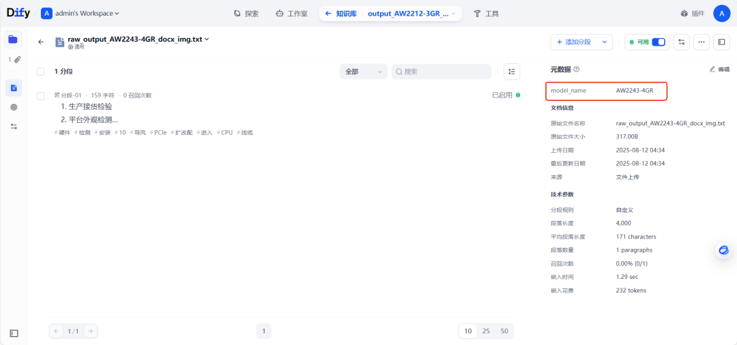The height and width of the screenshot is (345, 737).
Task: Toggle the metadata side panel
Action: pyautogui.click(x=721, y=42)
